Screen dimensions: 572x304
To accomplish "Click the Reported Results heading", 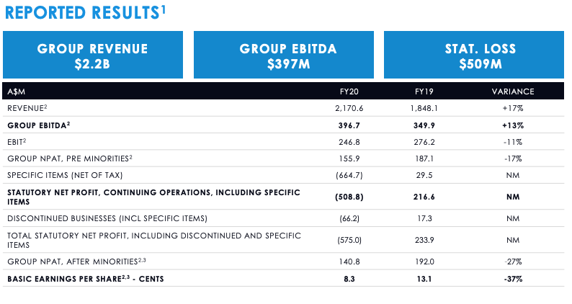I will (x=86, y=12).
